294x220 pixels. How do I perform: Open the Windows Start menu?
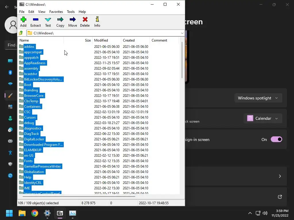[x=9, y=213]
